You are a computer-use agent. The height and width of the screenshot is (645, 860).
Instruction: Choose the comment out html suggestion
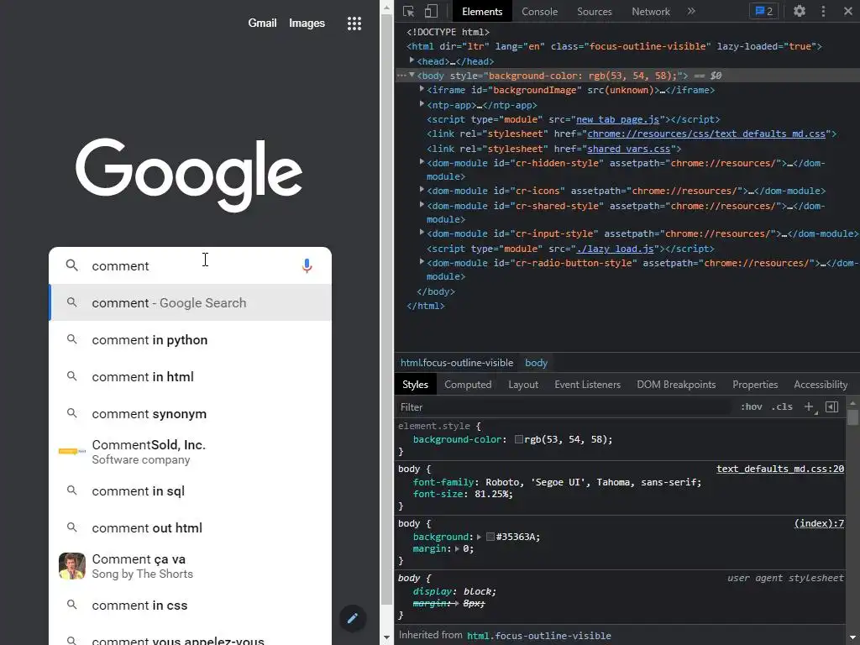coord(191,527)
